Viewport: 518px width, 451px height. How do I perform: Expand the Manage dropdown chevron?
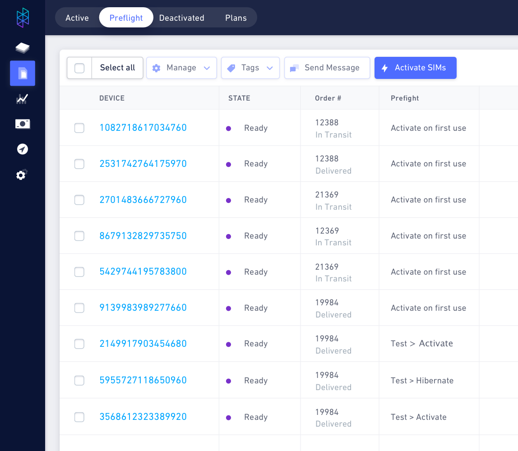click(x=207, y=68)
